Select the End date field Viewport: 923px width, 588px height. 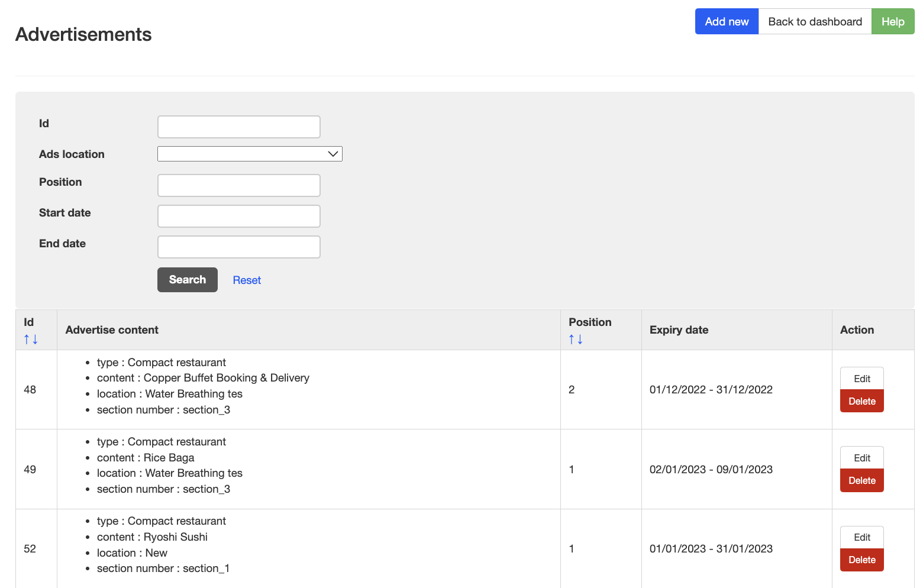click(238, 247)
